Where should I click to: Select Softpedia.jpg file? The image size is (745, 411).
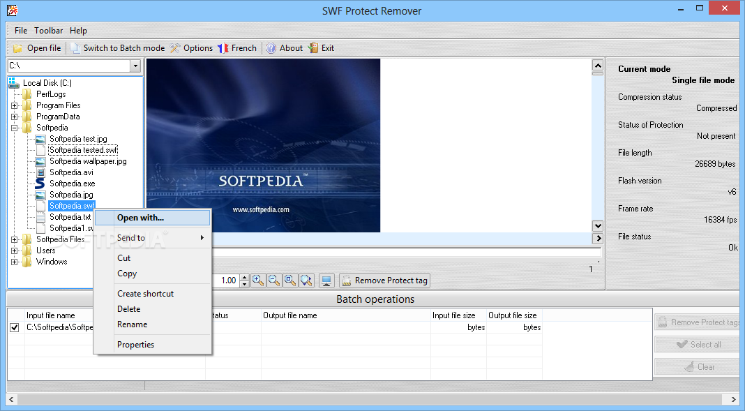point(71,195)
